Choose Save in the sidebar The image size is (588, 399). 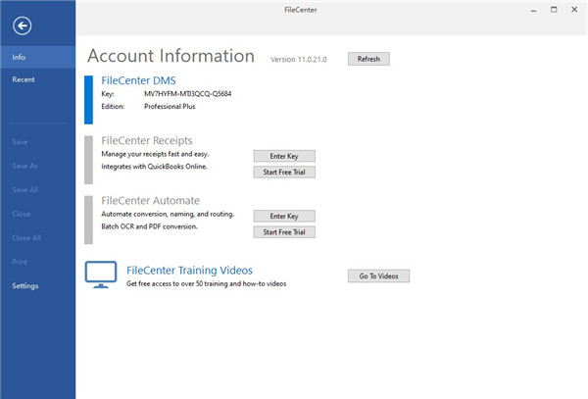[x=20, y=142]
